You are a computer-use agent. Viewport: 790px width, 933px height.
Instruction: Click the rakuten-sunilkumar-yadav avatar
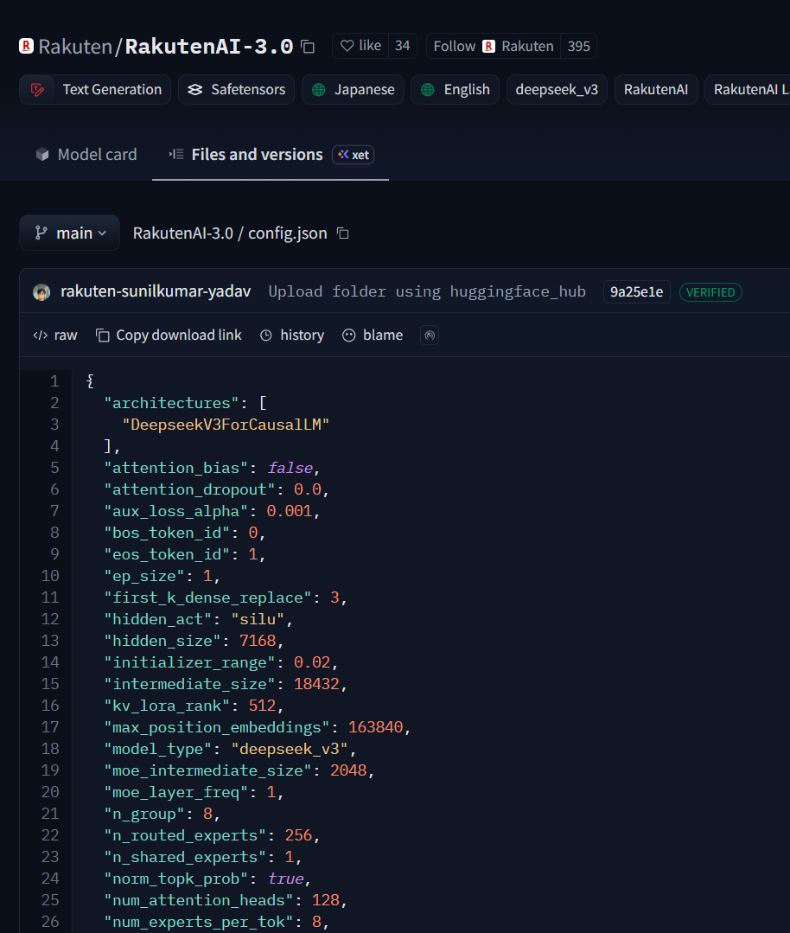(x=41, y=292)
